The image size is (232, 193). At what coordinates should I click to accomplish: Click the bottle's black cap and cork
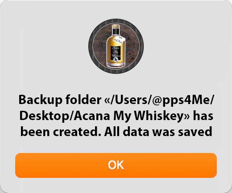click(x=116, y=29)
